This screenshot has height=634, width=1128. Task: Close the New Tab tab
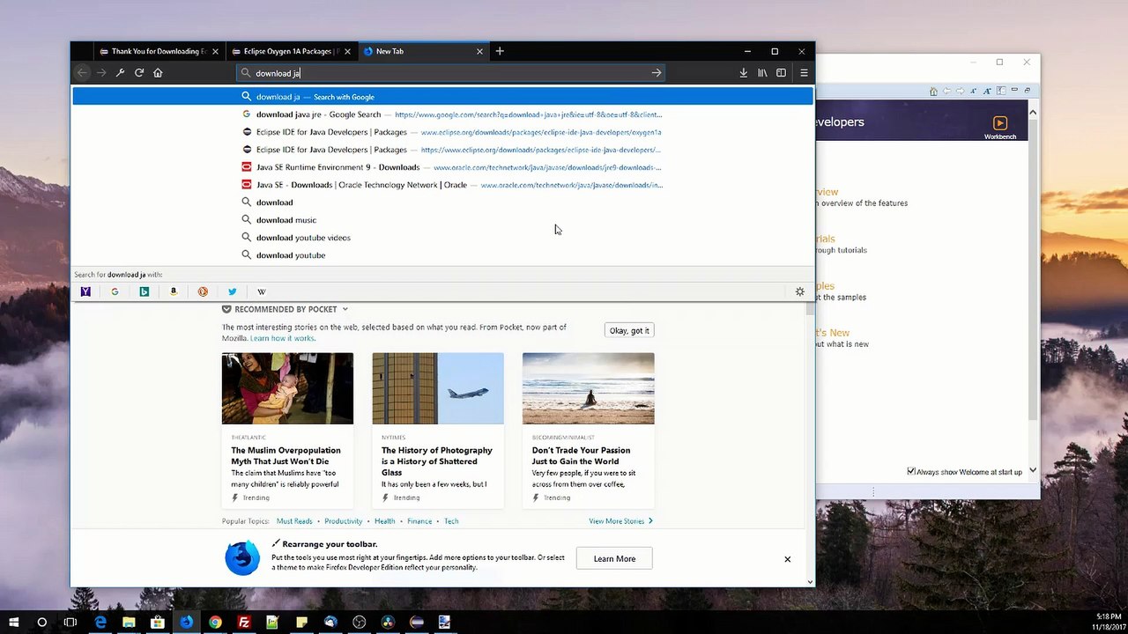(479, 51)
